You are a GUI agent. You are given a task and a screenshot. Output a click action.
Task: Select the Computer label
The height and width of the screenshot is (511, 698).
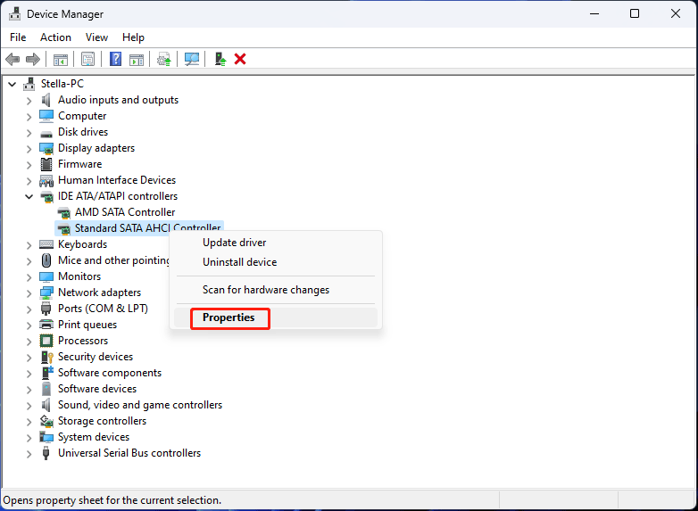click(82, 116)
